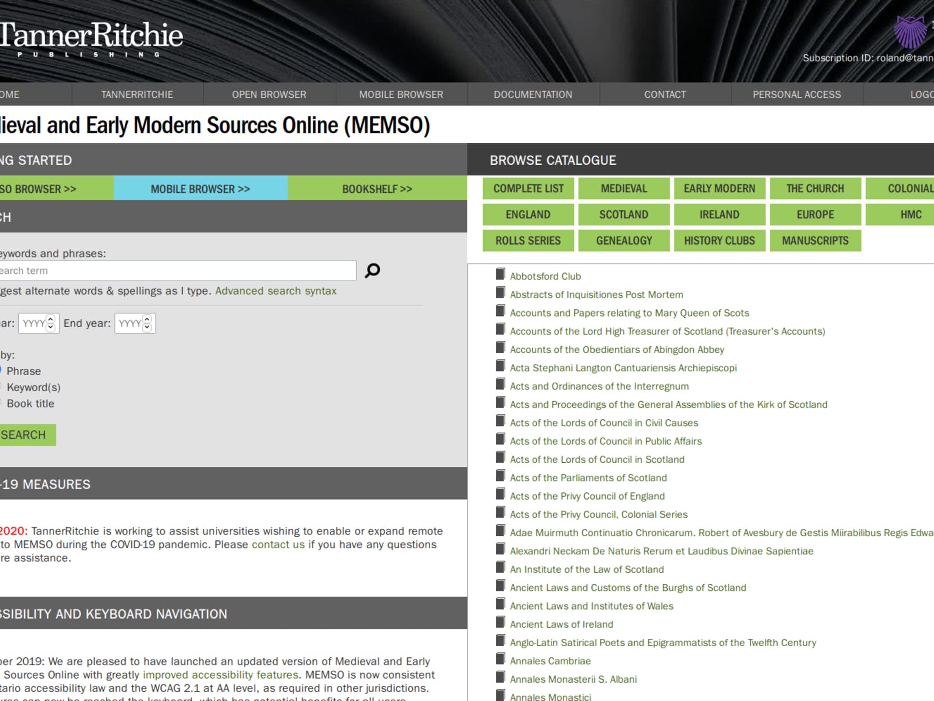Click the magnifying glass search icon
This screenshot has height=701, width=934.
[x=372, y=271]
